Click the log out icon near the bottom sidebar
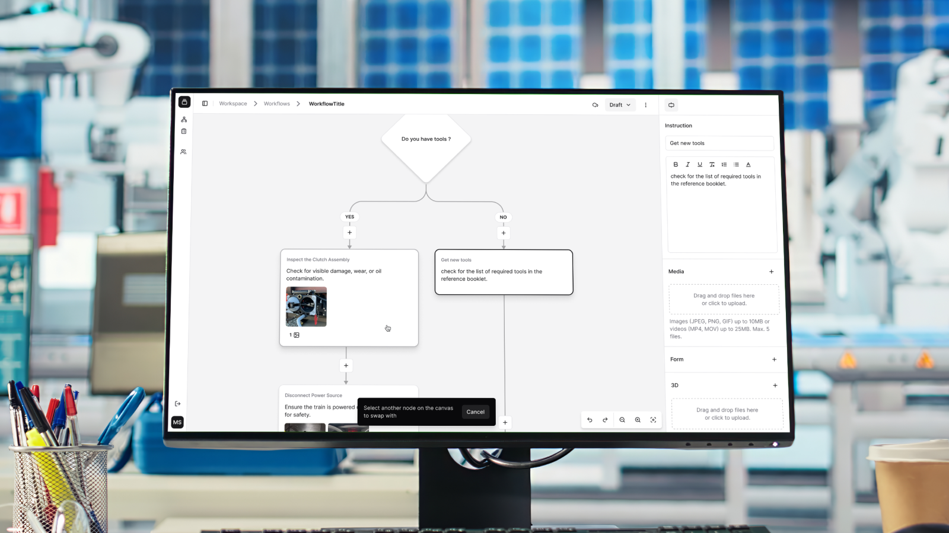 [177, 403]
